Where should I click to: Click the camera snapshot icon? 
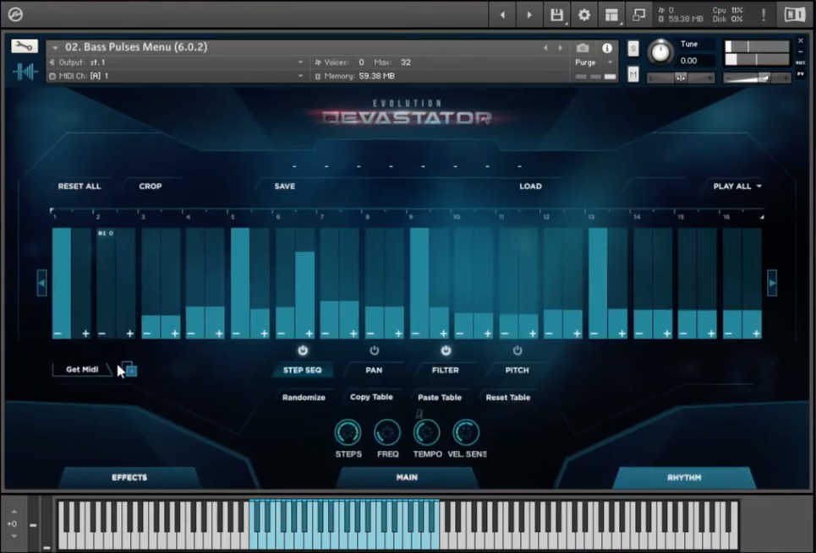[x=582, y=46]
